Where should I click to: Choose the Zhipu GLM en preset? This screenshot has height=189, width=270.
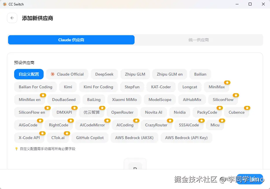(170, 74)
